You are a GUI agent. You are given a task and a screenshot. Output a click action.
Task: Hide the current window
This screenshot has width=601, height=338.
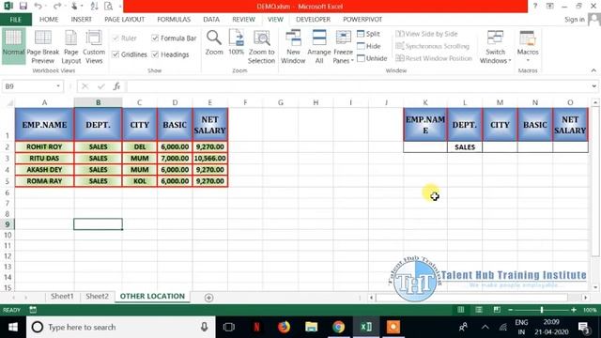point(369,46)
